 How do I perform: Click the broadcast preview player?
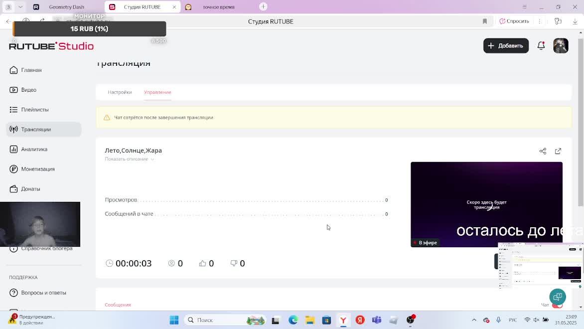[x=486, y=204]
